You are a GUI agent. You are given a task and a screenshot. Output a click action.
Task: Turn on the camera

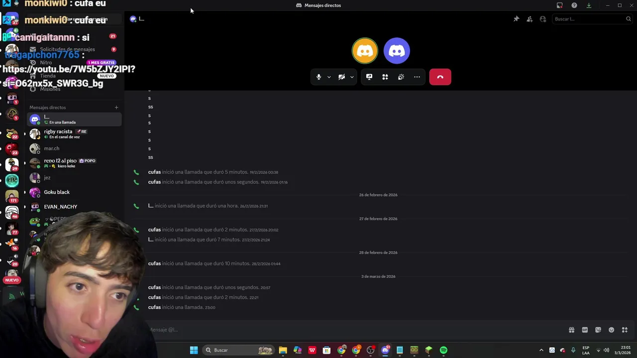[x=342, y=77]
